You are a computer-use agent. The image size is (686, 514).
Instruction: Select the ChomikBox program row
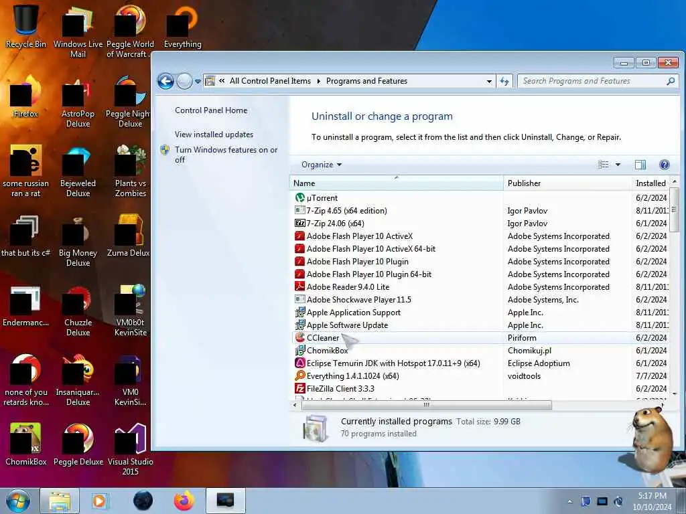(480, 350)
